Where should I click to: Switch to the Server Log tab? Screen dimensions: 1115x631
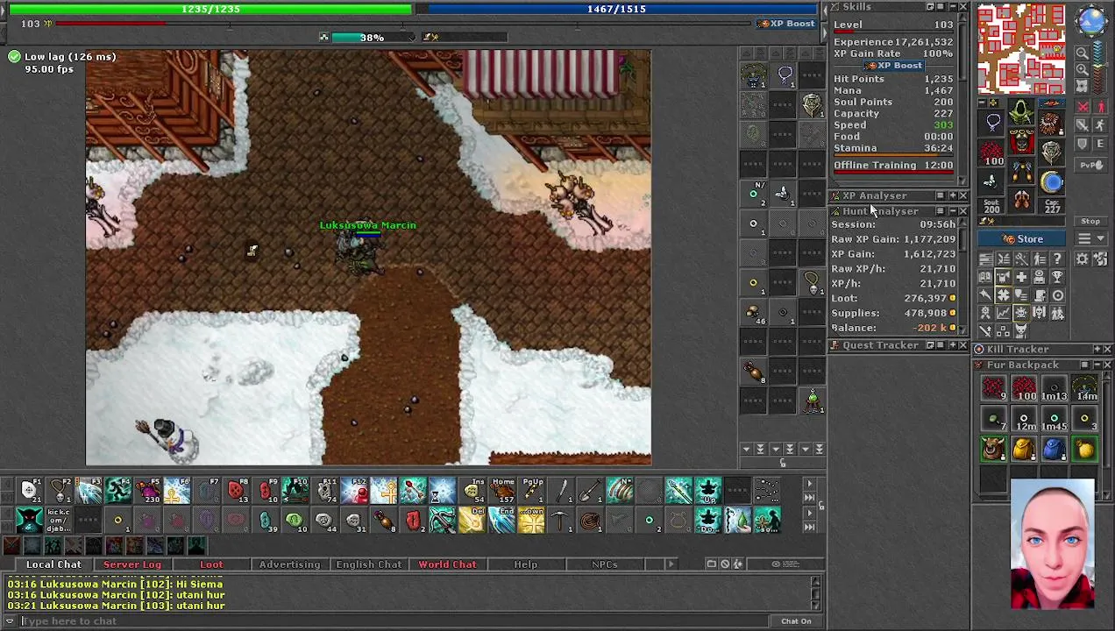(x=132, y=564)
